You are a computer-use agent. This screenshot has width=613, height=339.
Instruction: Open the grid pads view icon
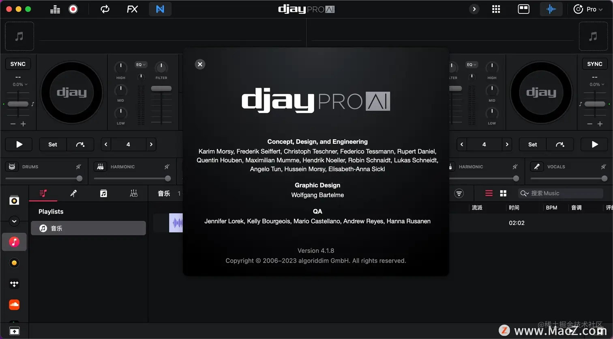(496, 9)
